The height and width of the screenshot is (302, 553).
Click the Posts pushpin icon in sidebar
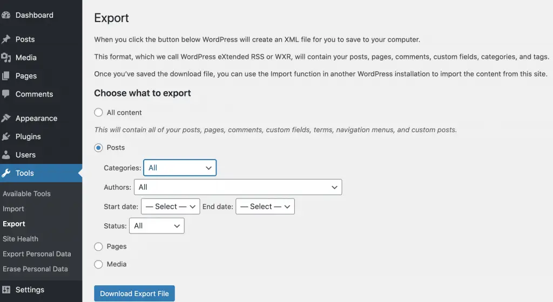point(6,39)
